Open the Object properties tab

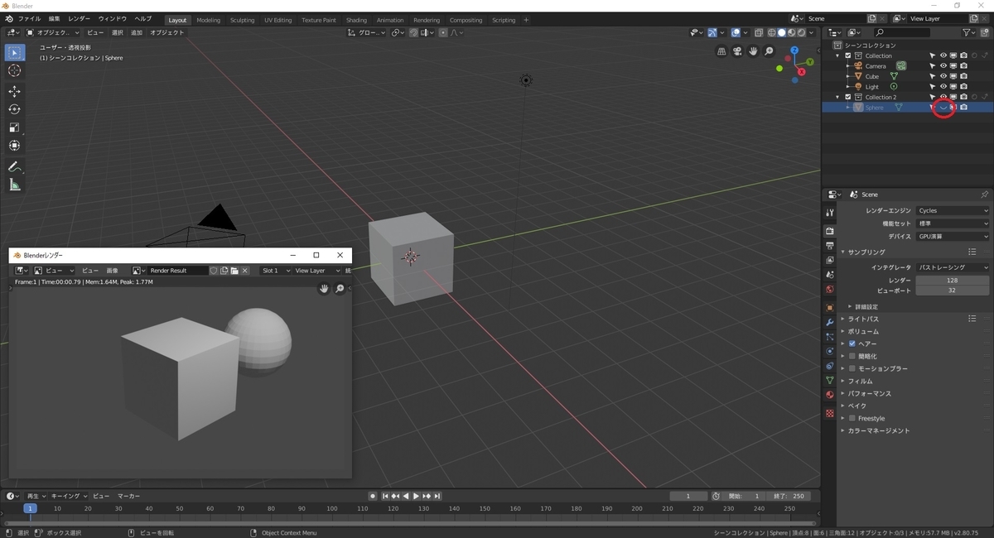[x=830, y=307]
